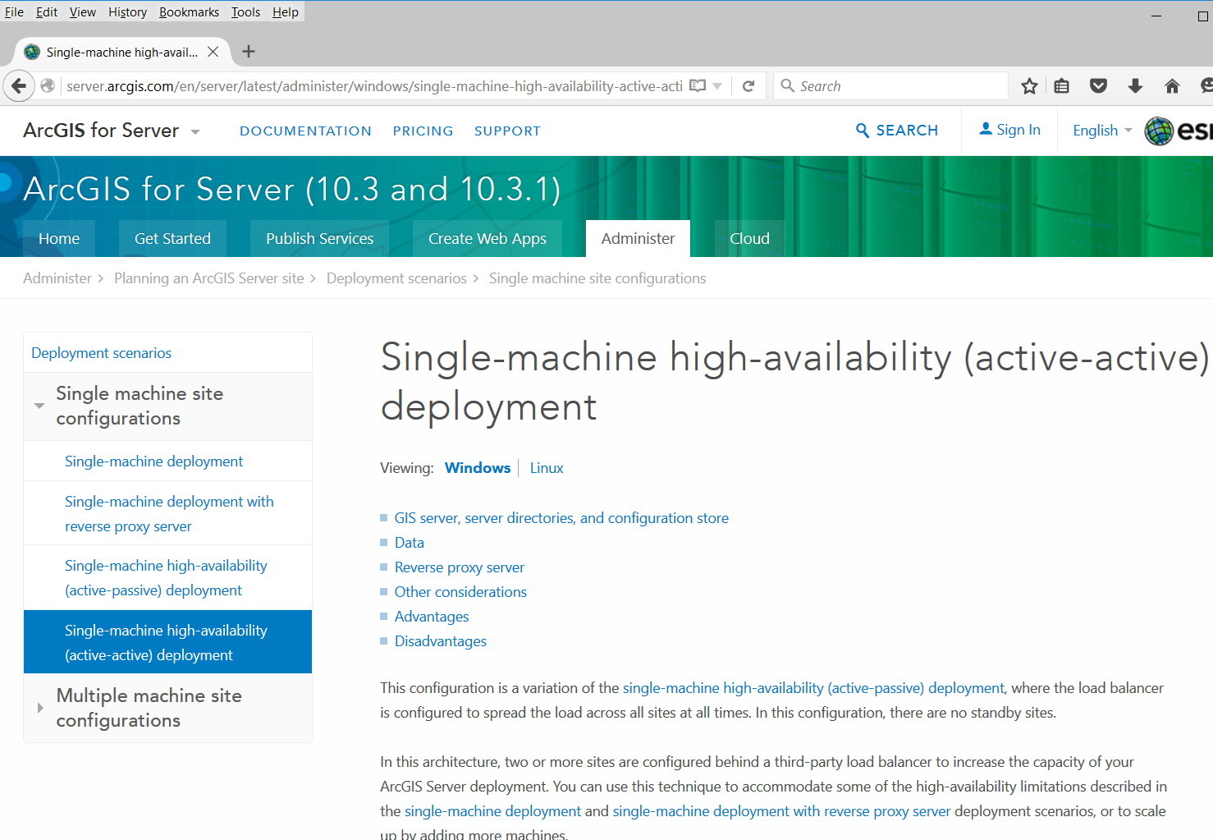Save page to Pocket icon

pyautogui.click(x=1098, y=86)
